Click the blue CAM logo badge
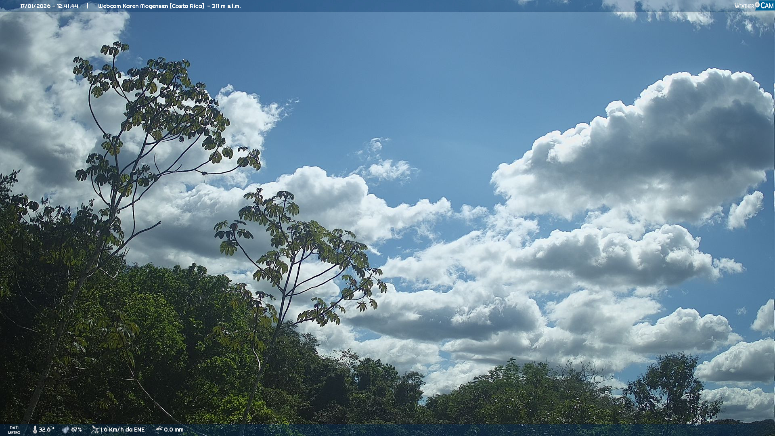The image size is (775, 436). click(x=767, y=6)
